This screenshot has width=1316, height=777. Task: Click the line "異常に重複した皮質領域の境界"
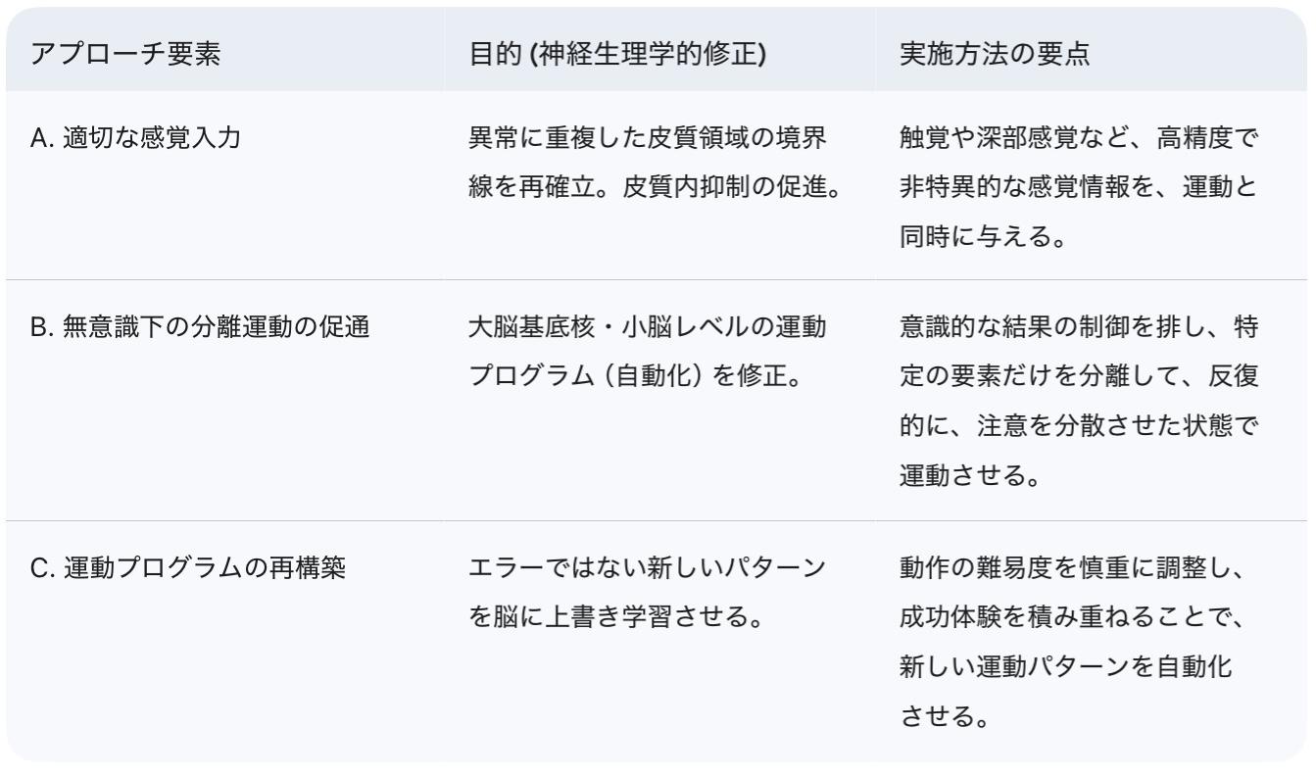tap(647, 138)
